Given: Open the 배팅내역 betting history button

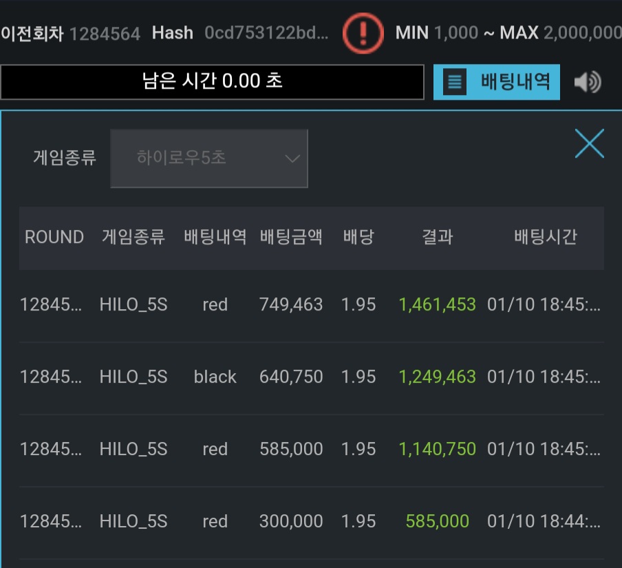Looking at the screenshot, I should [x=496, y=82].
